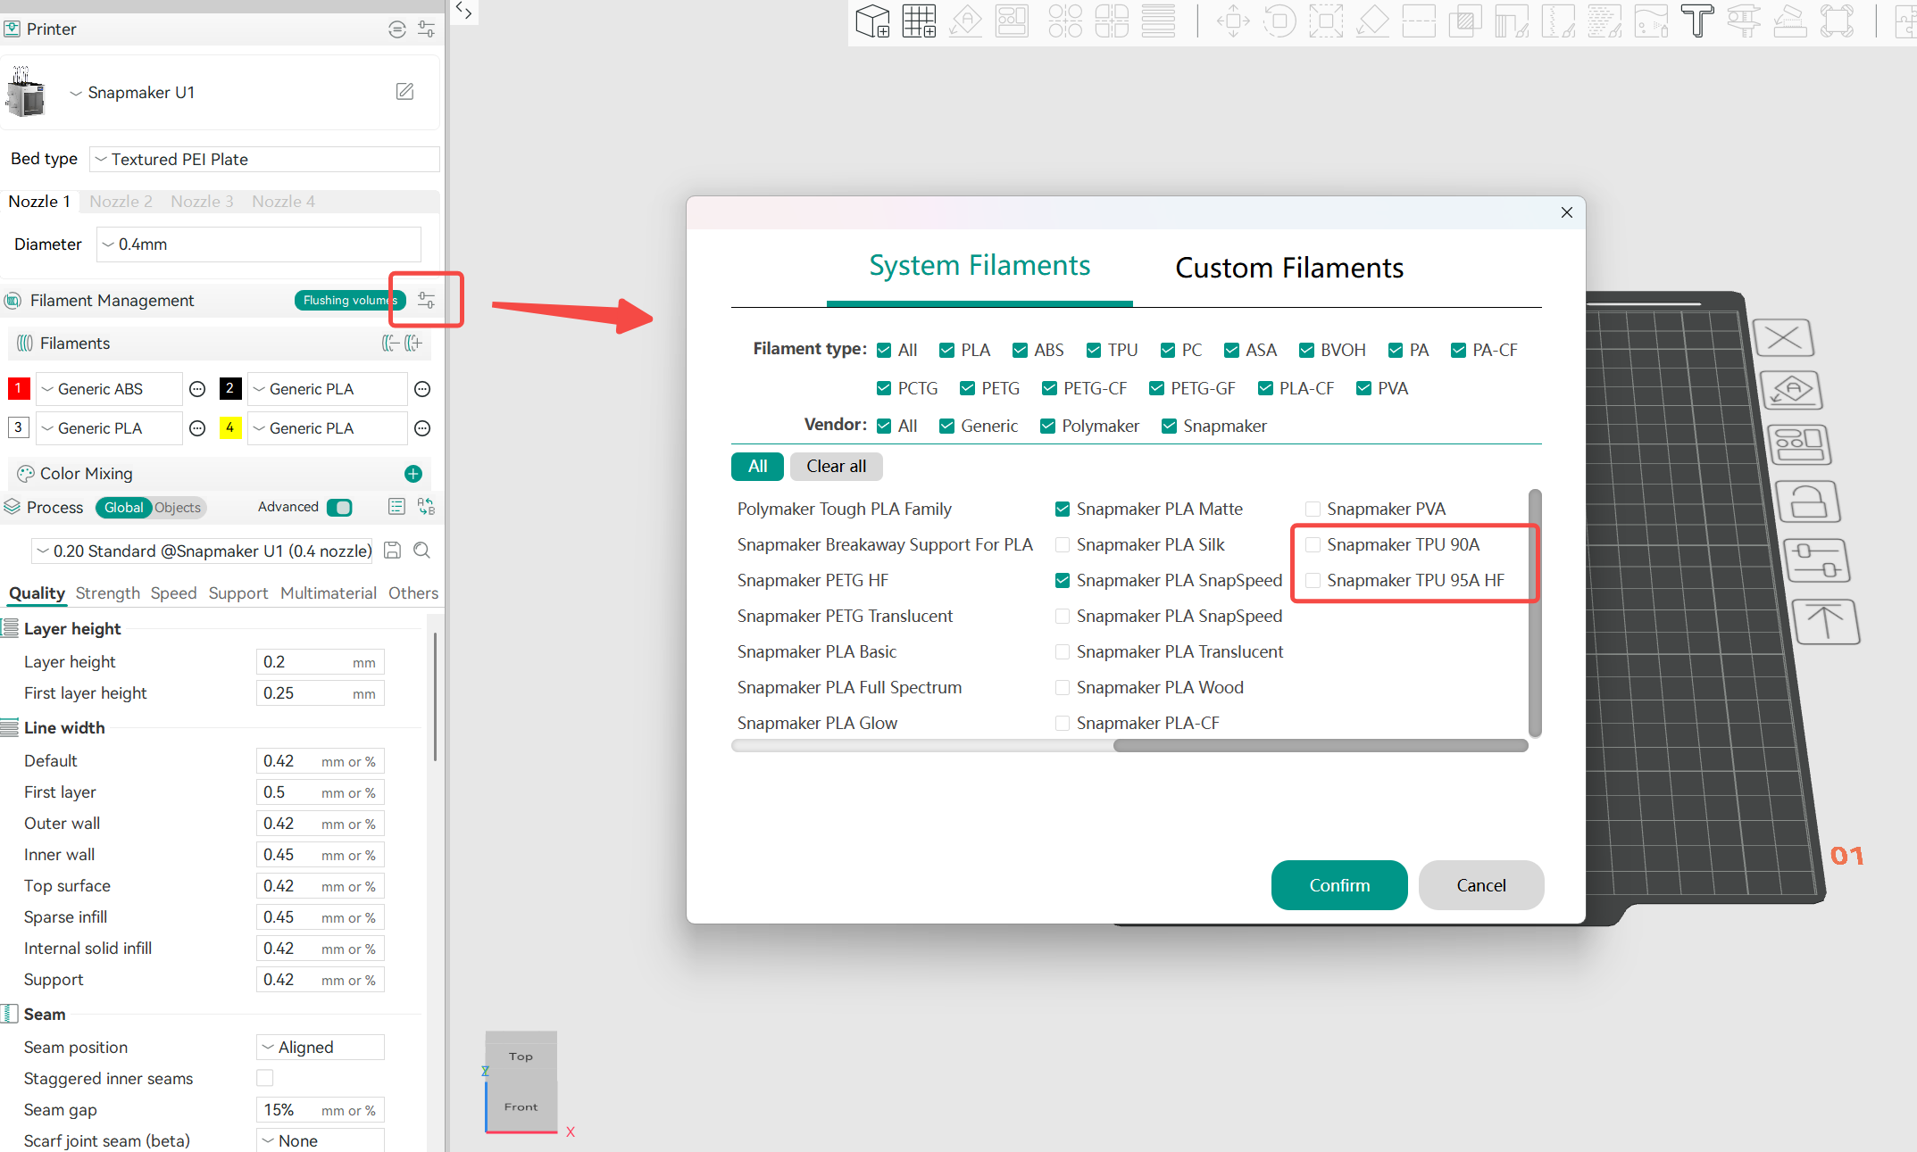Check Snapmaker TPU 95A HF checkbox
1917x1152 pixels.
1313,580
